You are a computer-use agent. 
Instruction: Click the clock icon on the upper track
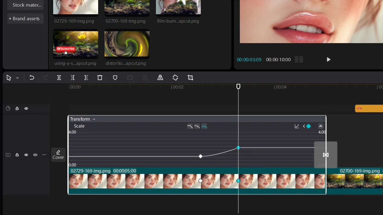coord(8,108)
